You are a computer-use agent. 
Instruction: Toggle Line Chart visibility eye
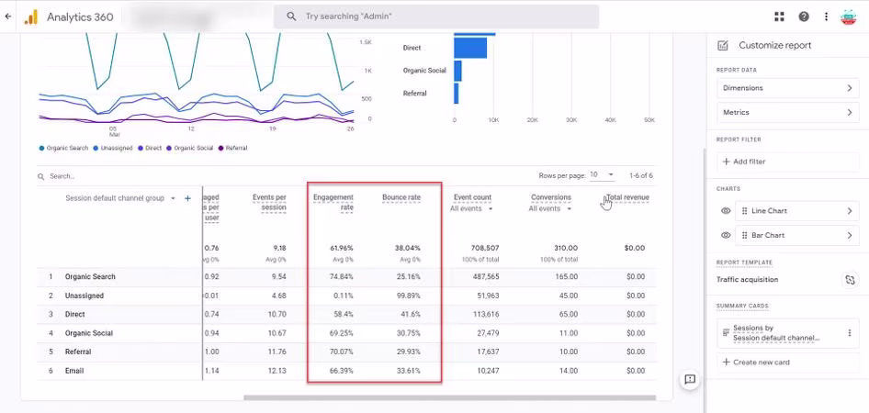pyautogui.click(x=725, y=211)
